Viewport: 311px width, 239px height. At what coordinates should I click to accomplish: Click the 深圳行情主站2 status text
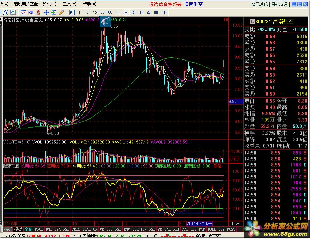click(x=209, y=236)
